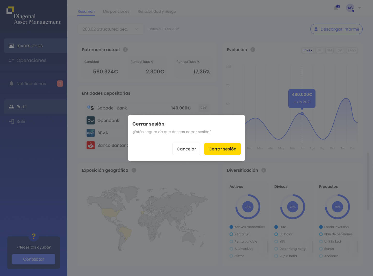The height and width of the screenshot is (276, 373).
Task: Select the Plan de pensiones radio option
Action: (x=321, y=234)
